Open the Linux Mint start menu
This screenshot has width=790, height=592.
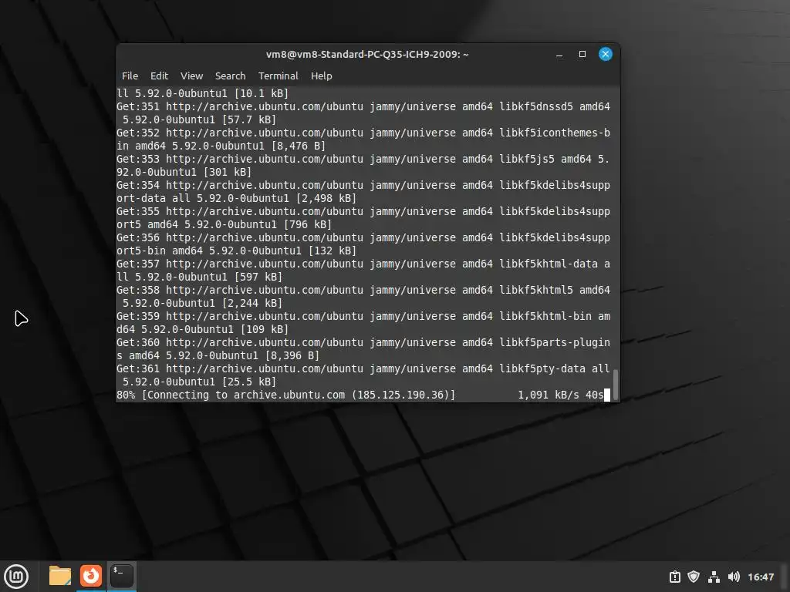(x=17, y=577)
